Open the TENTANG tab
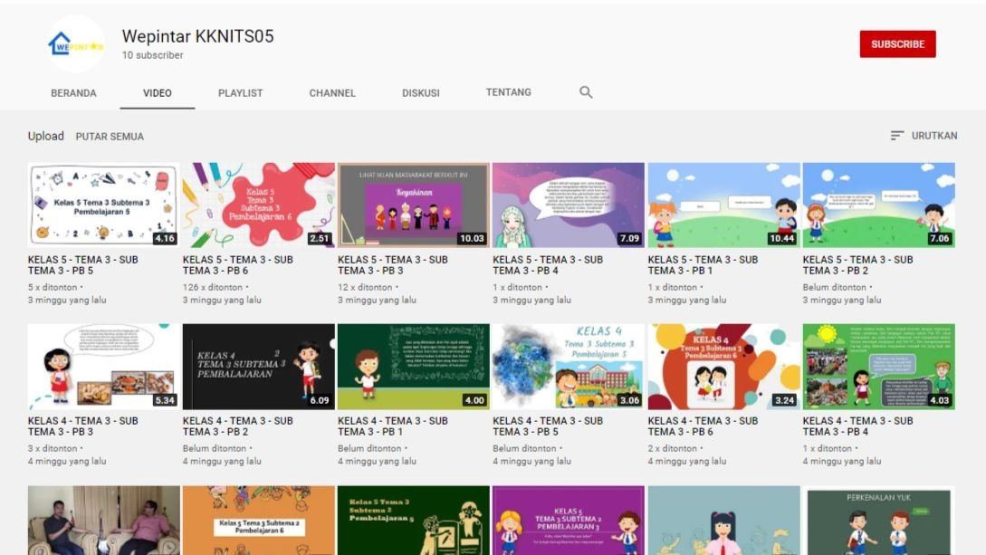 pyautogui.click(x=509, y=92)
